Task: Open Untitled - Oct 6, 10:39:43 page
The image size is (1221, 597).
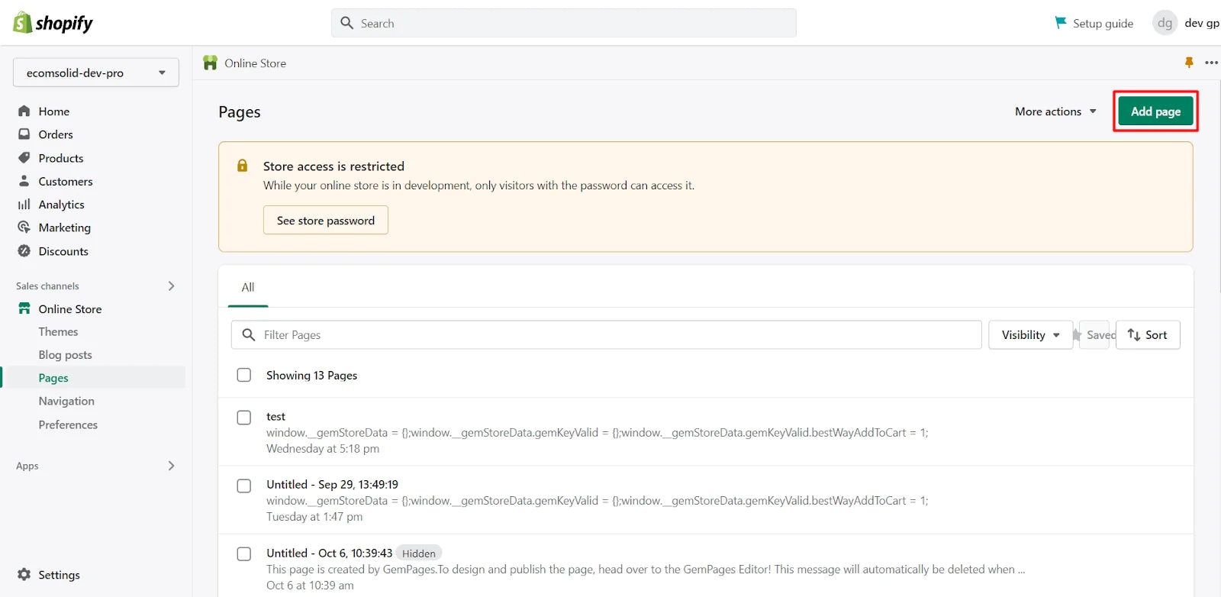Action: pyautogui.click(x=329, y=553)
